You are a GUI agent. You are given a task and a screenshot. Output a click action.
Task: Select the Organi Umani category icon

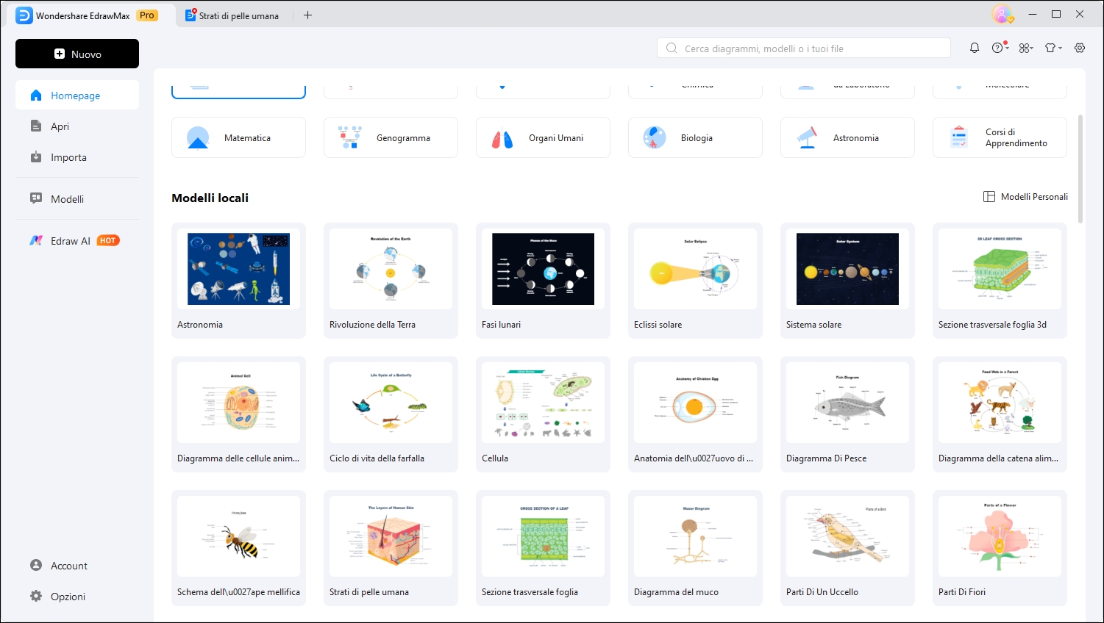click(x=502, y=138)
